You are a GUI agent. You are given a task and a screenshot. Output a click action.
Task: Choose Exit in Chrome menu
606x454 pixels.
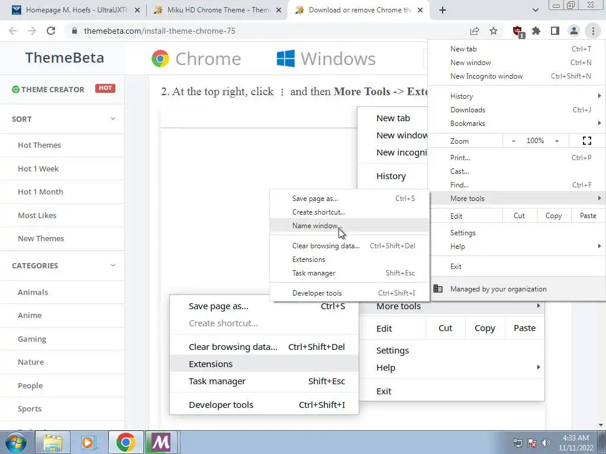pos(517,267)
